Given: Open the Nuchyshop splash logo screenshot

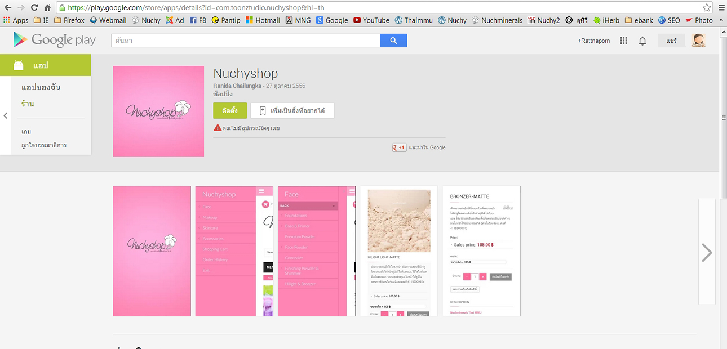Looking at the screenshot, I should pyautogui.click(x=152, y=250).
